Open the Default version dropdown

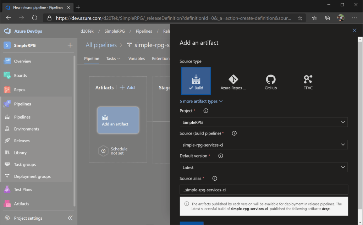click(264, 167)
